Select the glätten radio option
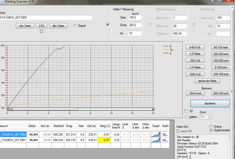The width and height of the screenshot is (235, 159). (x=186, y=117)
